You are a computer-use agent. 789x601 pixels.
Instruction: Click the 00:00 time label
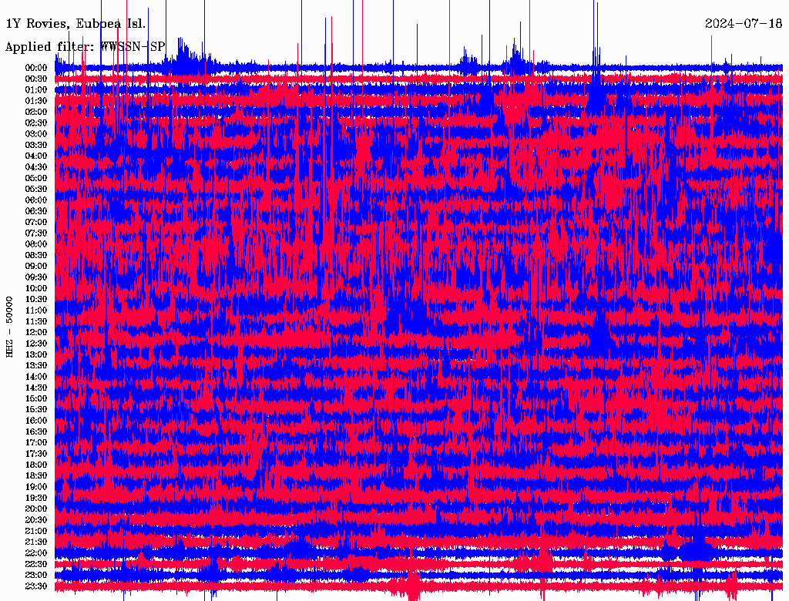[36, 68]
